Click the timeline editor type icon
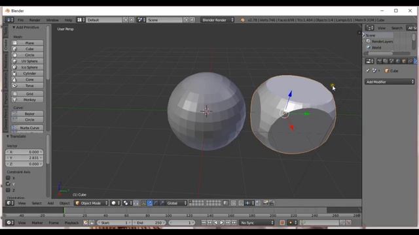This screenshot has height=235, width=419. [10, 223]
